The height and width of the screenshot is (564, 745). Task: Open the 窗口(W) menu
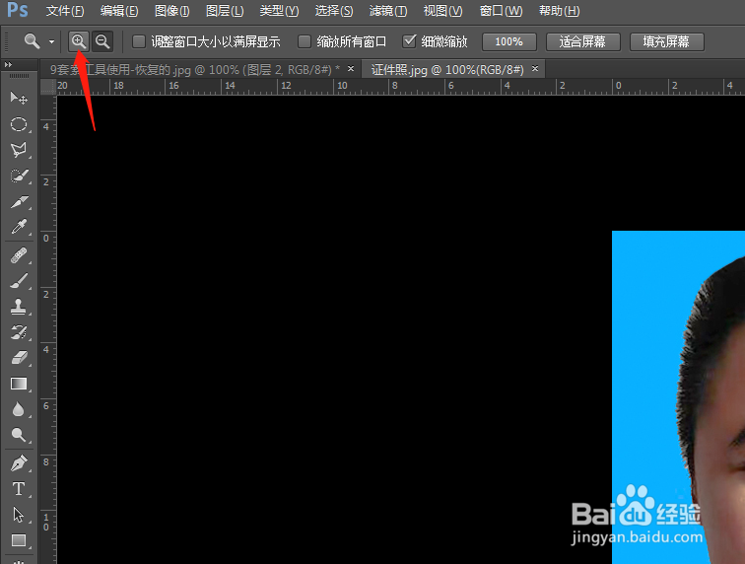[501, 11]
